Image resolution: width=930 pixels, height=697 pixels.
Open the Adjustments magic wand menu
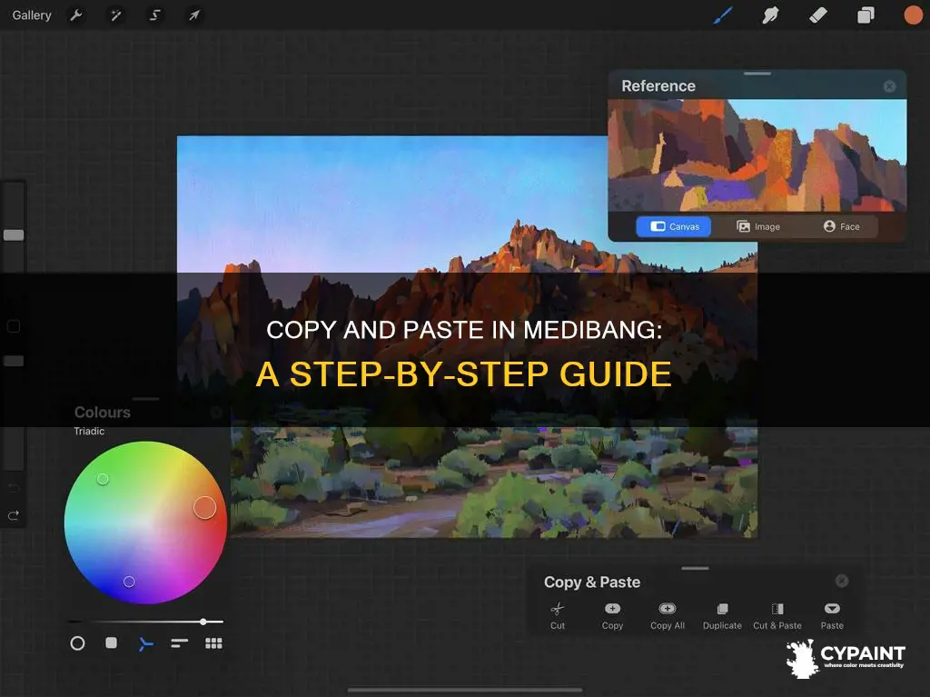click(115, 15)
